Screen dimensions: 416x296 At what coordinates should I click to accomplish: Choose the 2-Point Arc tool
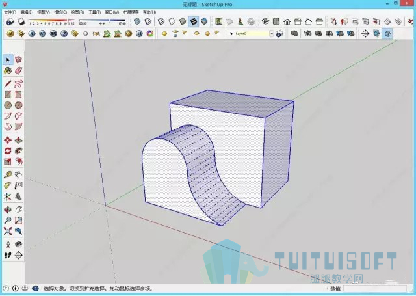pos(18,116)
